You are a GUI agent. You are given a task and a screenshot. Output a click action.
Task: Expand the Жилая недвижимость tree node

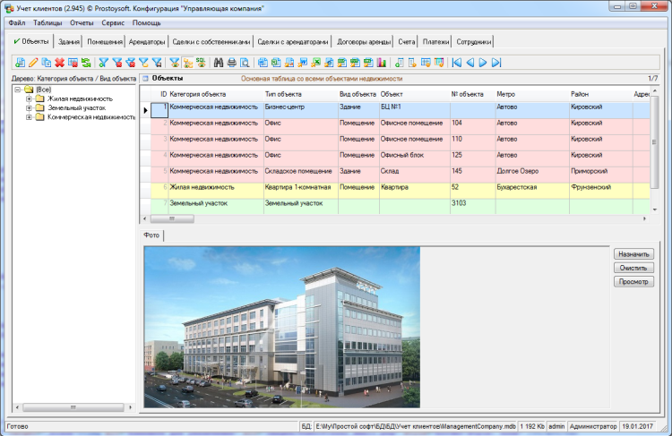click(x=29, y=98)
